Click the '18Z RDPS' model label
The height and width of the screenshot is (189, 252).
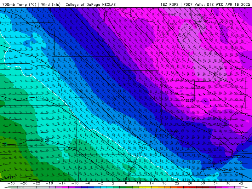point(169,4)
